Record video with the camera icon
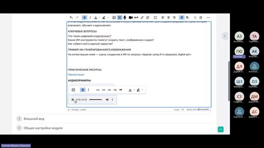264x148 pixels. (x=131, y=17)
